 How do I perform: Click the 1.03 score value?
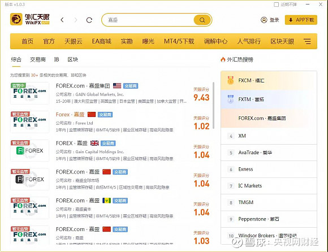(201, 241)
